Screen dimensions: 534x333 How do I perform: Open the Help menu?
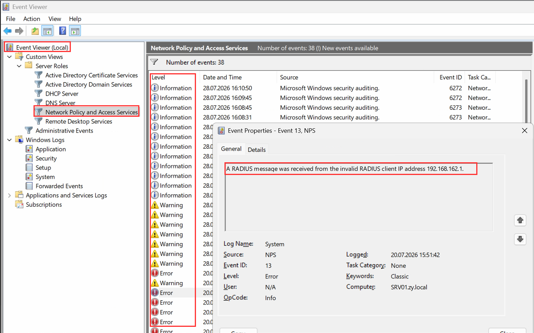(75, 19)
